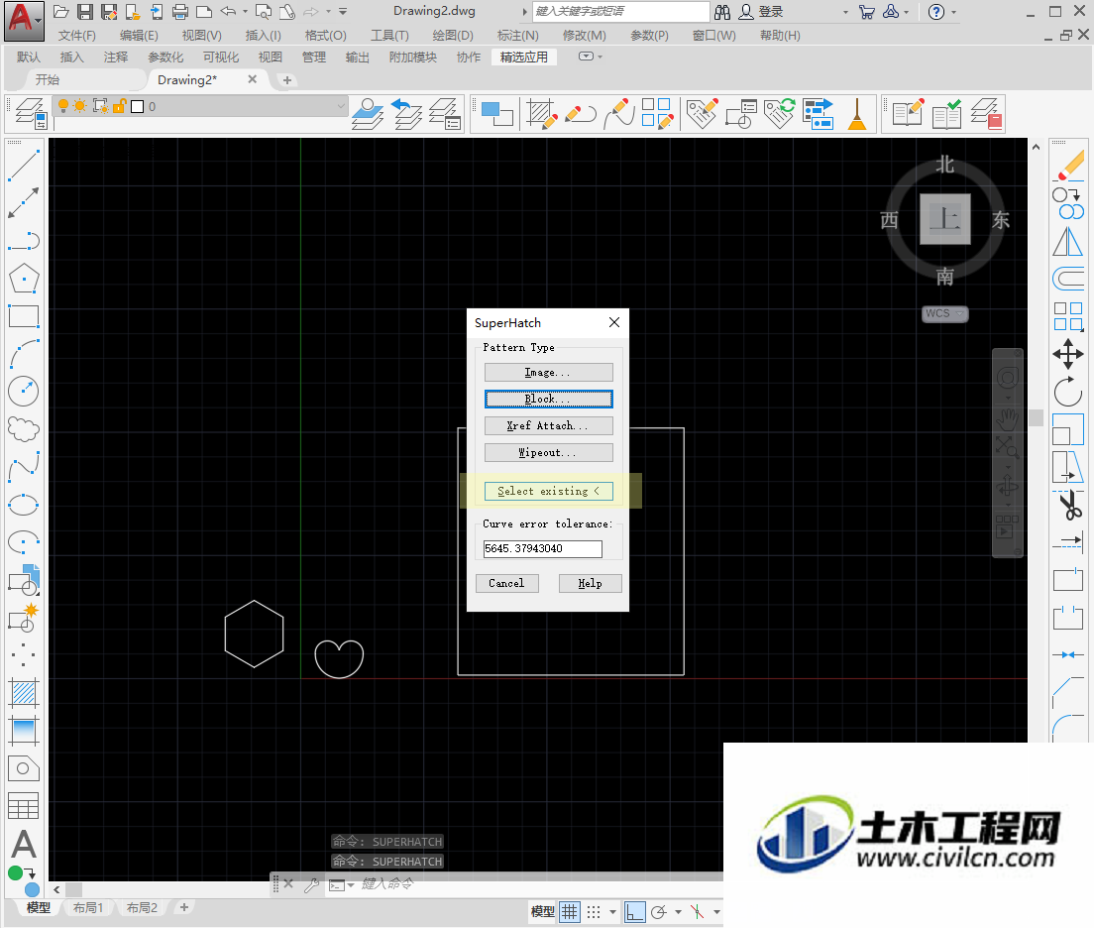Open the undo history dropdown arrow

pyautogui.click(x=245, y=12)
